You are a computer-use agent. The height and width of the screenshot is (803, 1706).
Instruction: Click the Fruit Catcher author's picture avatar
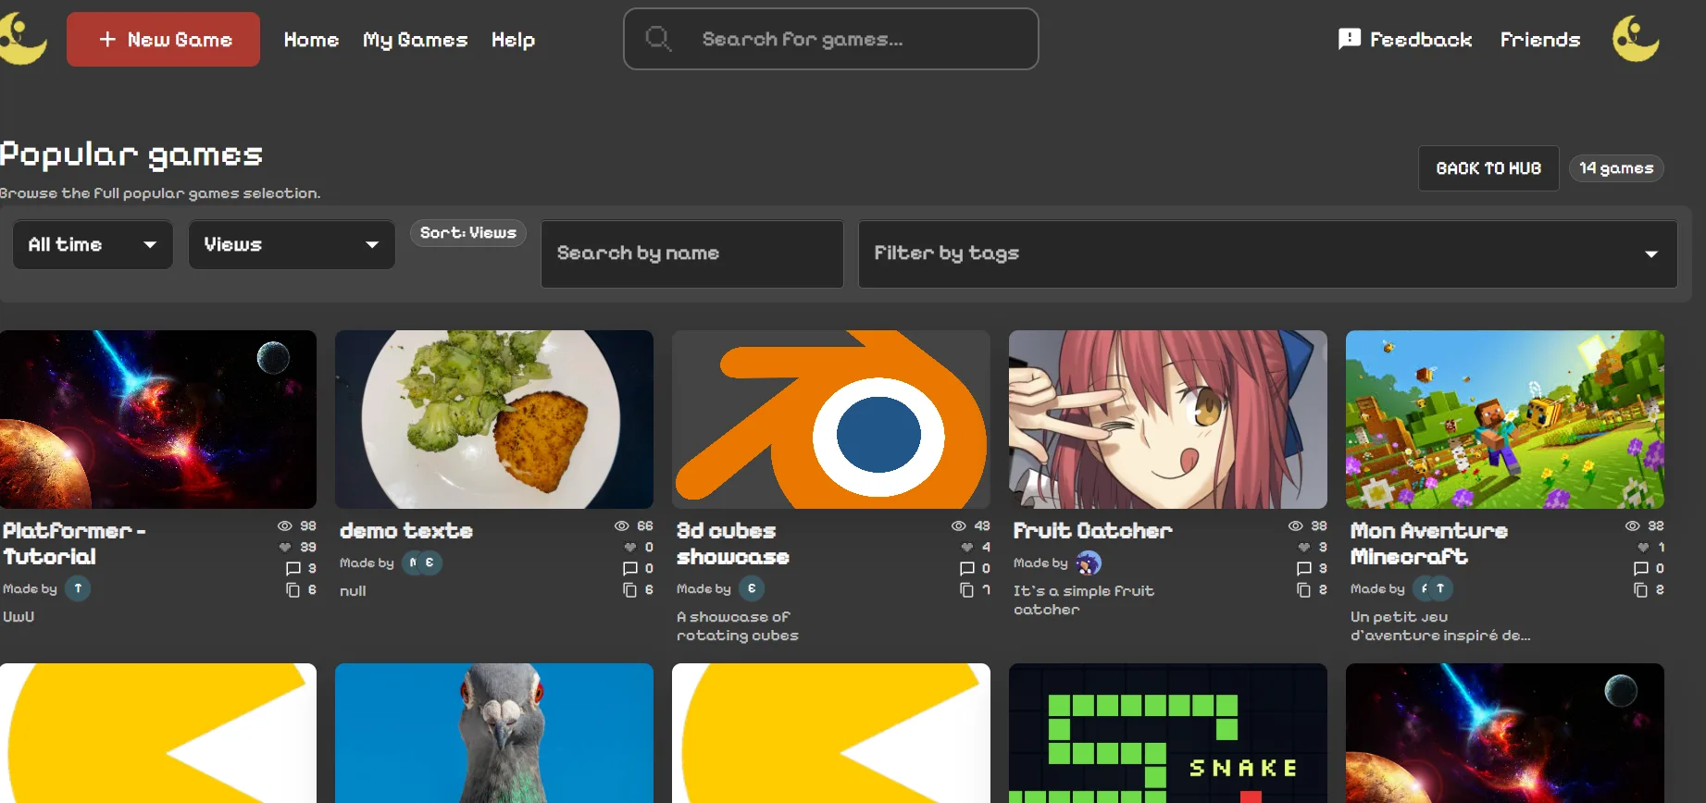[1089, 562]
